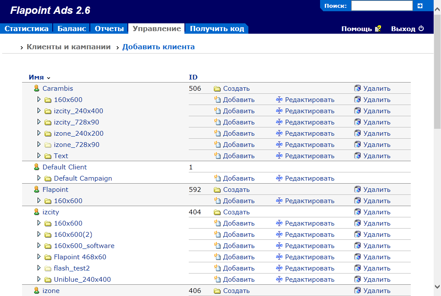
Task: Open the Баланс tab
Action: (72, 29)
